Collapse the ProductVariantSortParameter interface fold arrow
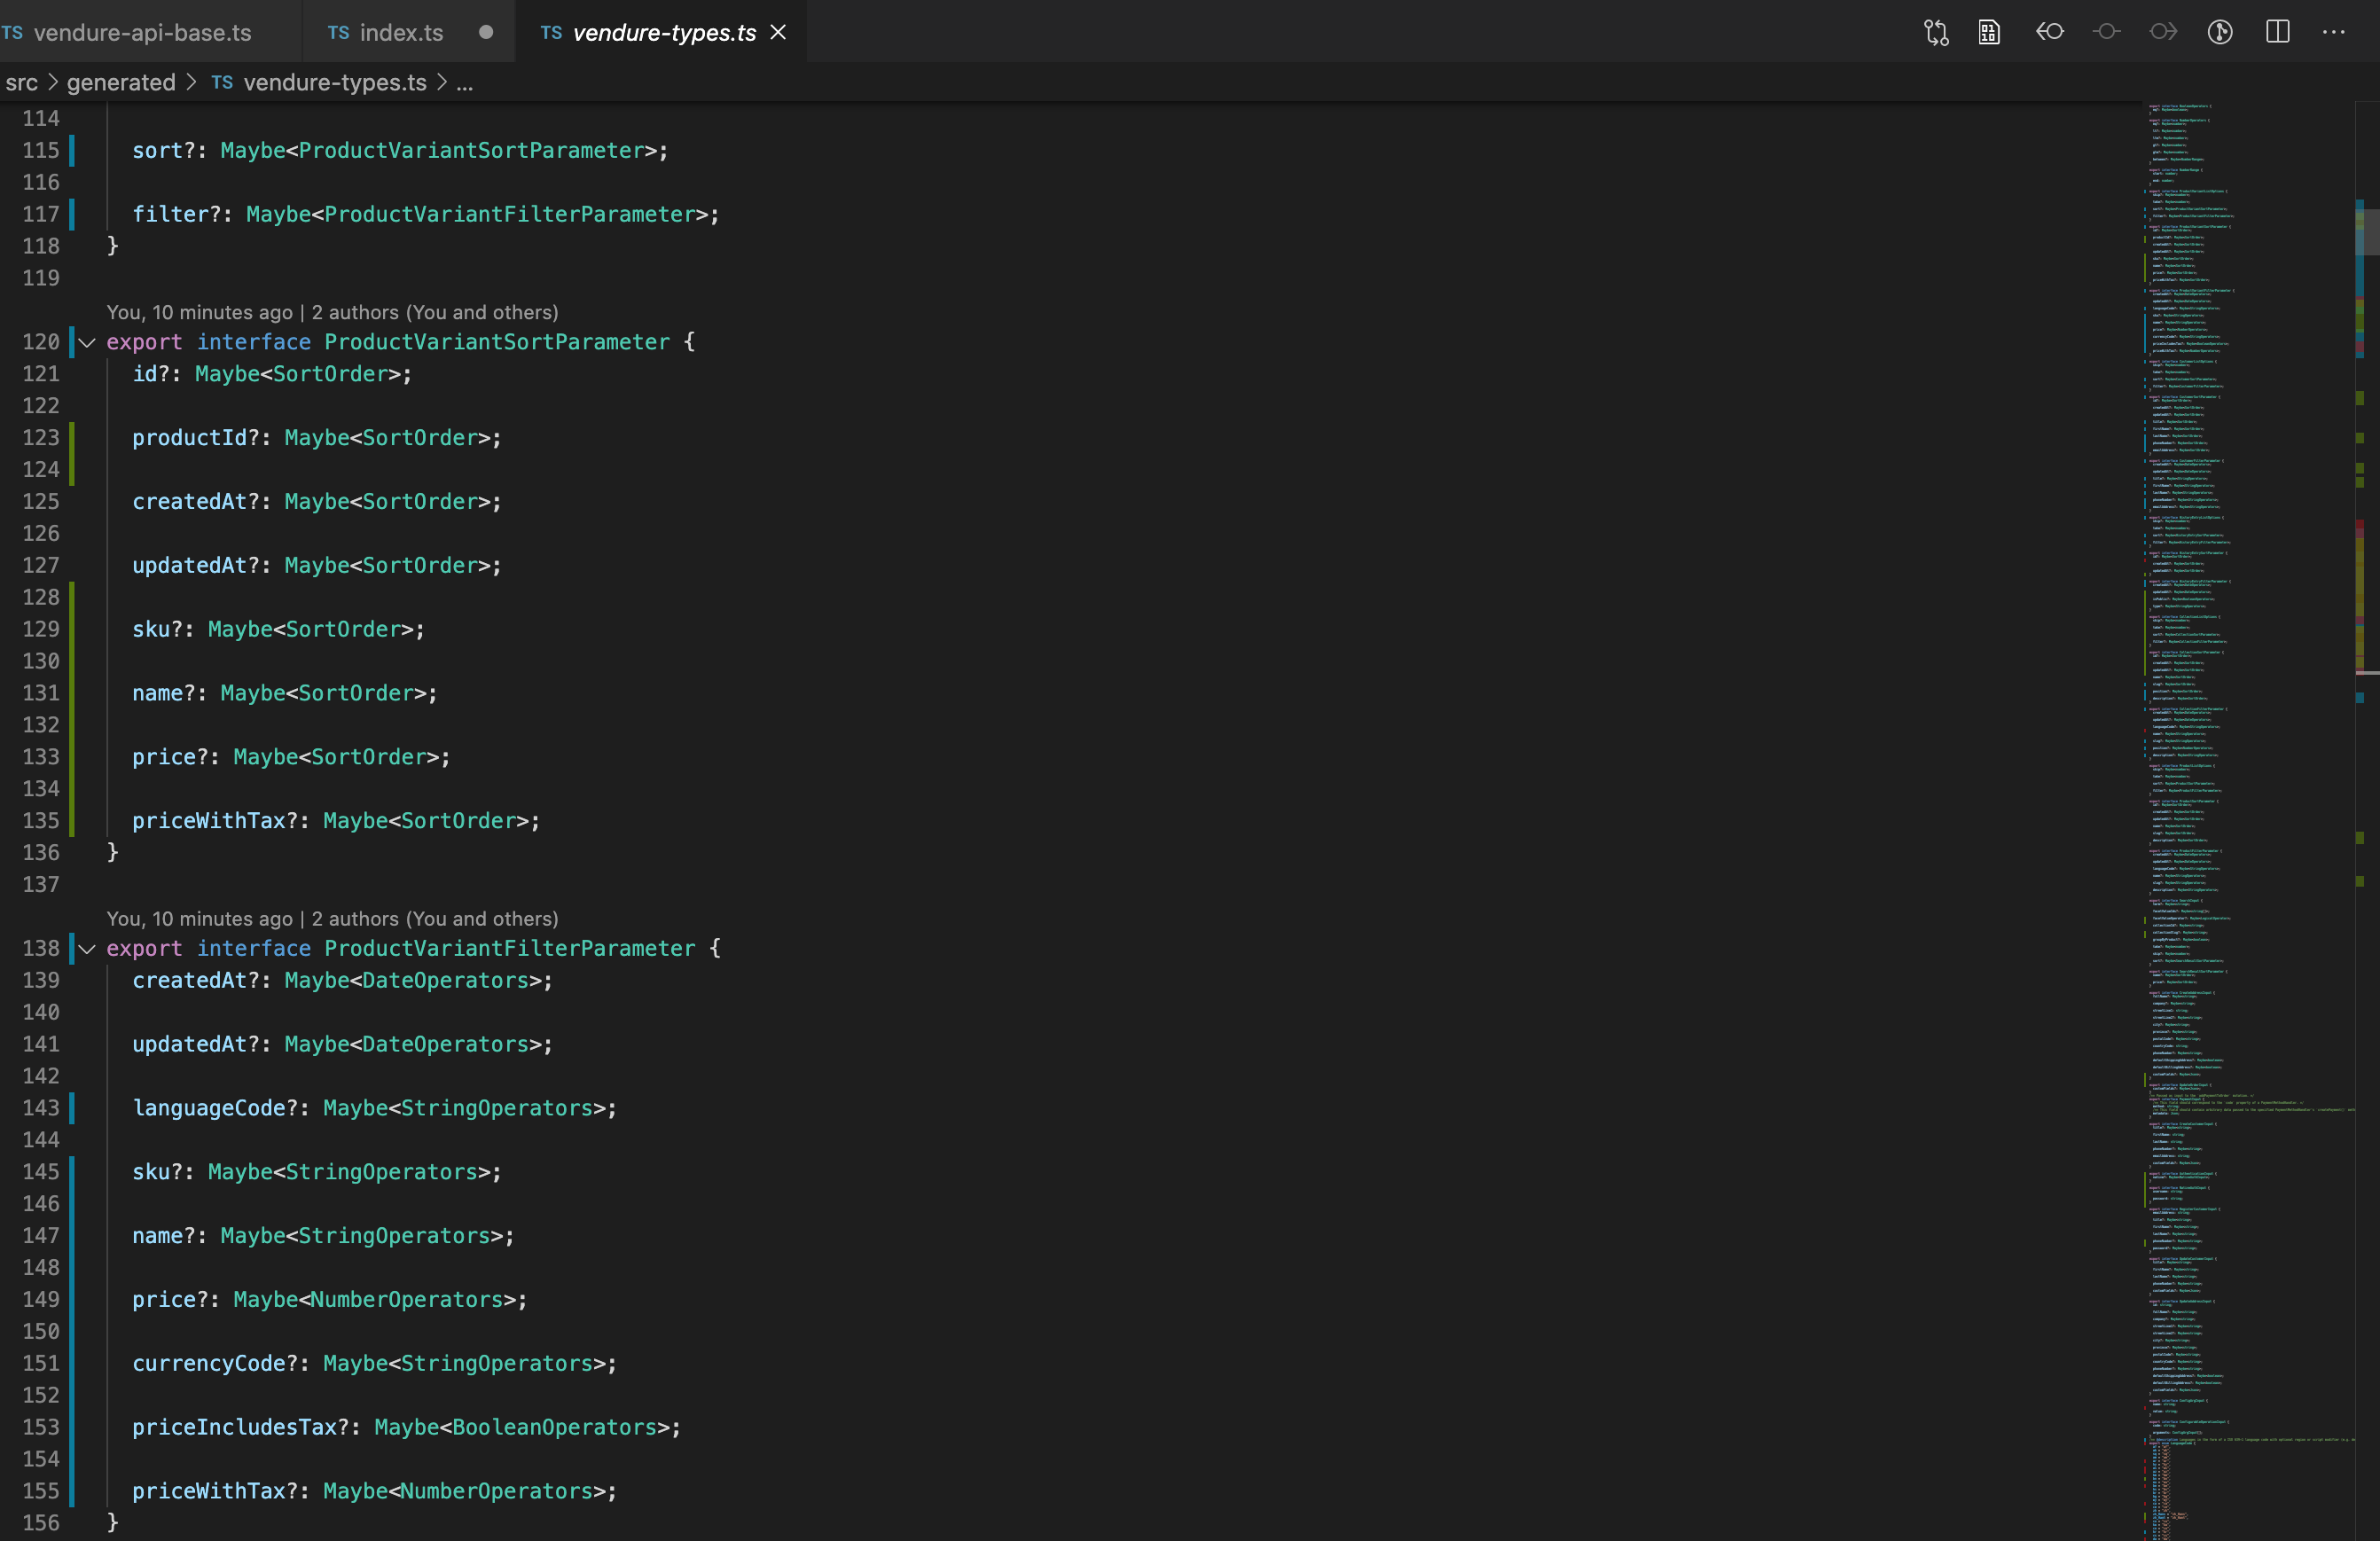This screenshot has height=1541, width=2380. click(87, 342)
